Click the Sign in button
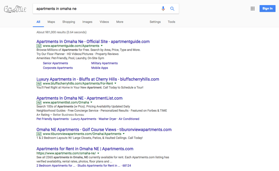Screen dimensions: 279x171 click(267, 8)
